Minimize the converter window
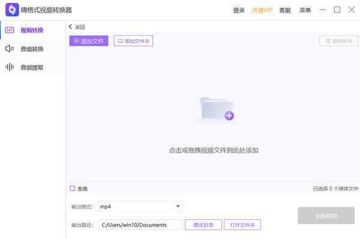 (323, 10)
